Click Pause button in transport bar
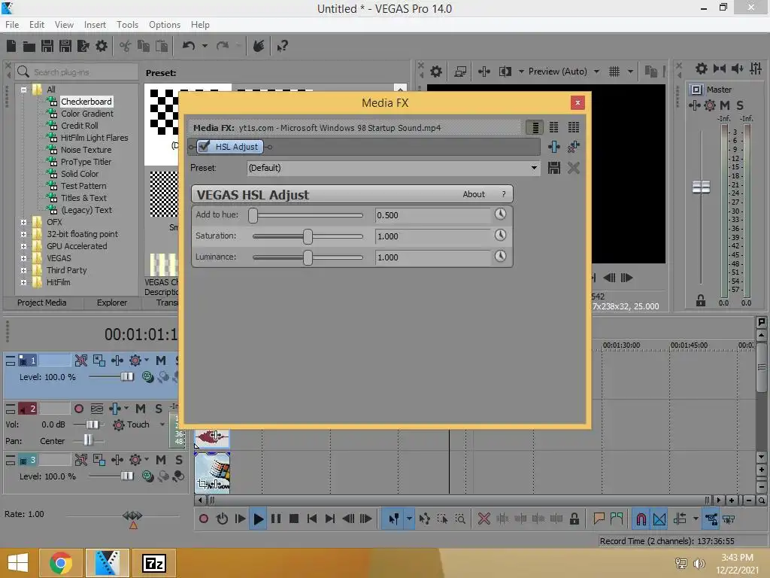 [276, 519]
